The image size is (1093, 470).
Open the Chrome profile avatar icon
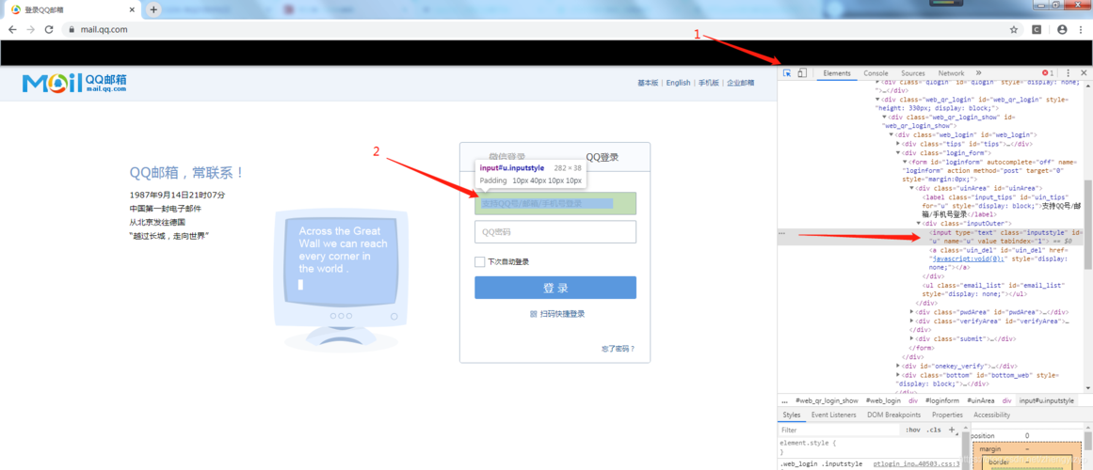[x=1062, y=30]
